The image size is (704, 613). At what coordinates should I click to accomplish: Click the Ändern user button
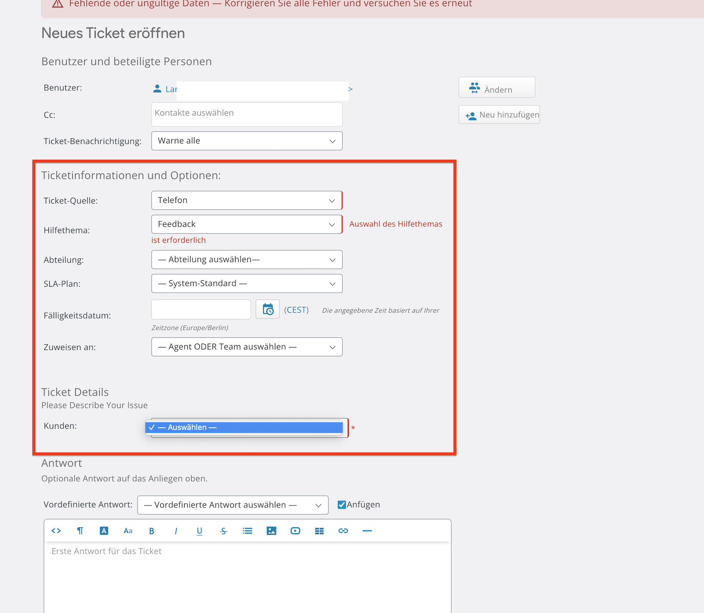click(497, 87)
